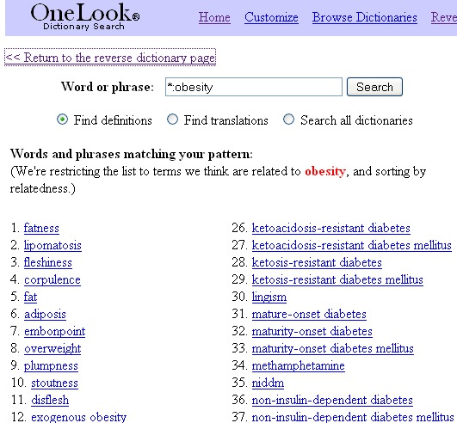Open the mature-onset diabetes link
Screen dimensions: 457x423
click(309, 314)
